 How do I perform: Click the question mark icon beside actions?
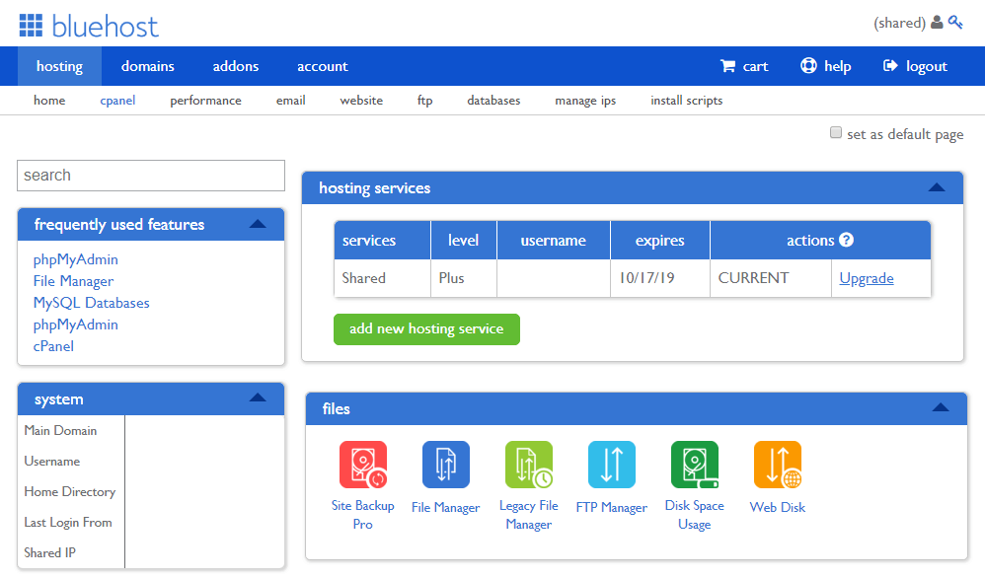846,240
